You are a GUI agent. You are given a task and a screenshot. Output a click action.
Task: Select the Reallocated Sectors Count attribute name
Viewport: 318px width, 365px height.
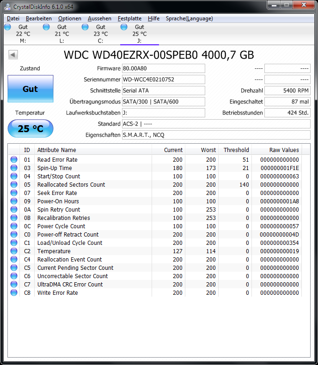pyautogui.click(x=71, y=185)
